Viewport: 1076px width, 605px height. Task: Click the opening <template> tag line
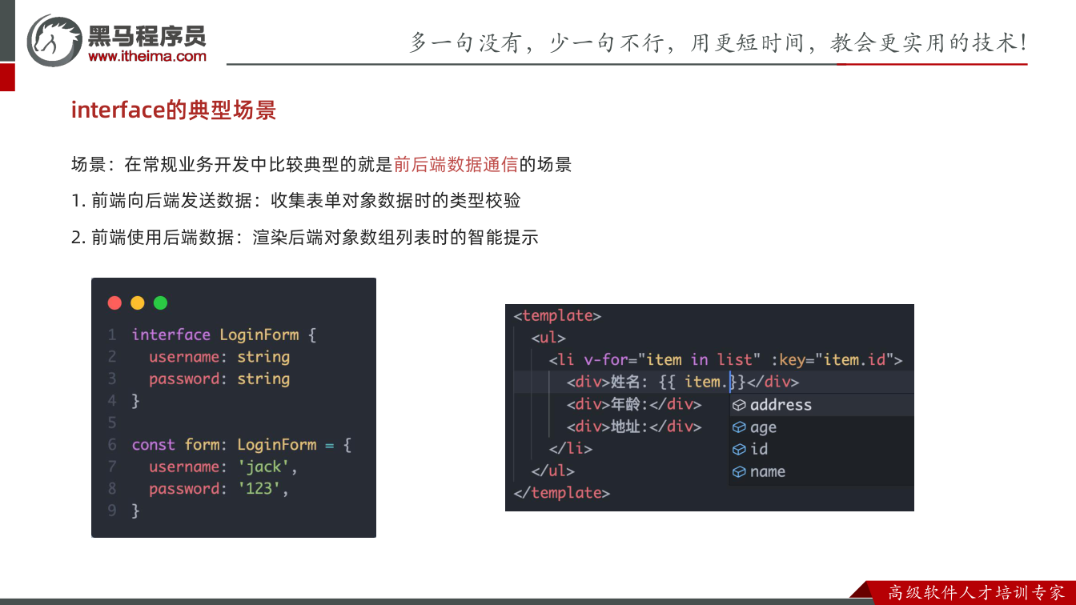pyautogui.click(x=557, y=315)
